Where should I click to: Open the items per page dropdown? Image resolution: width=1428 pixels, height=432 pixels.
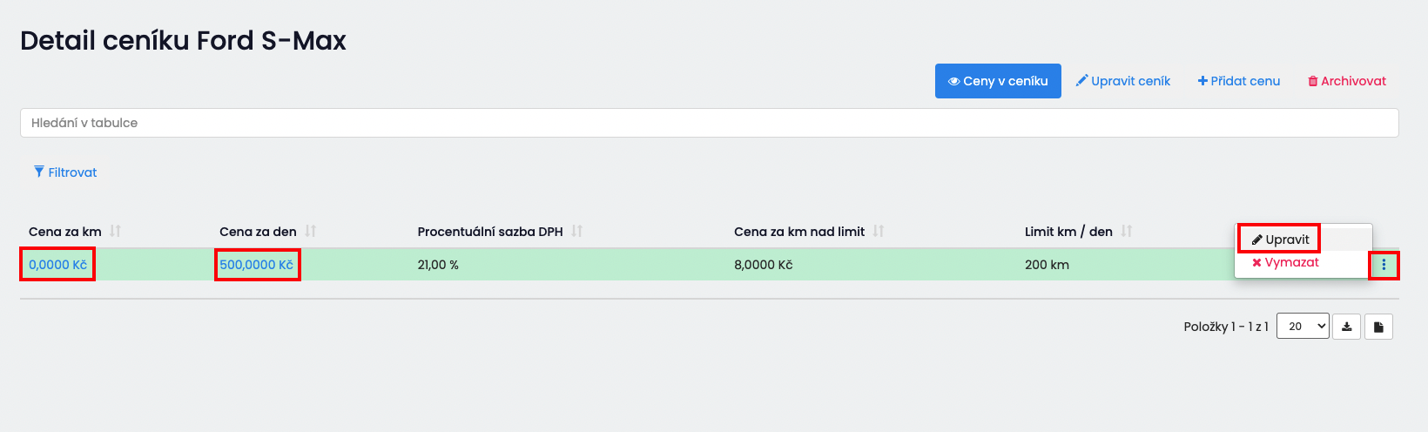1303,327
